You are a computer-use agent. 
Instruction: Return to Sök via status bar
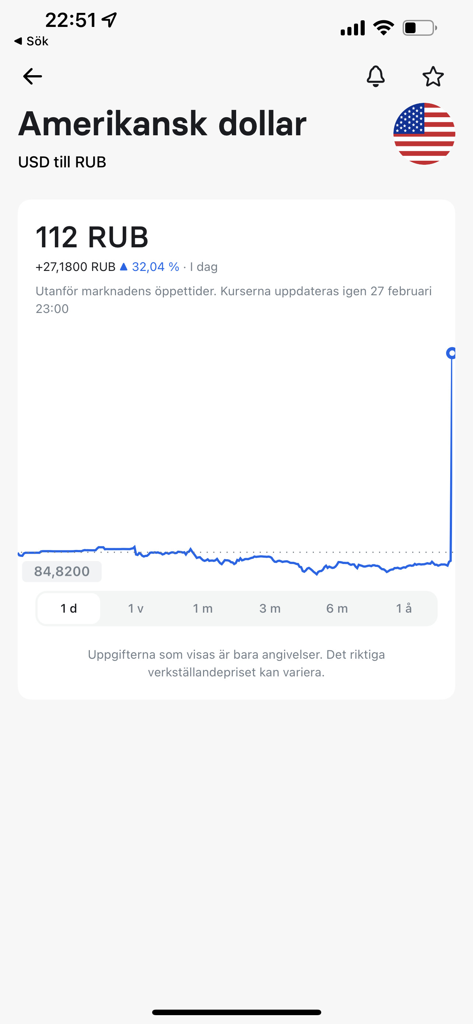[x=31, y=41]
